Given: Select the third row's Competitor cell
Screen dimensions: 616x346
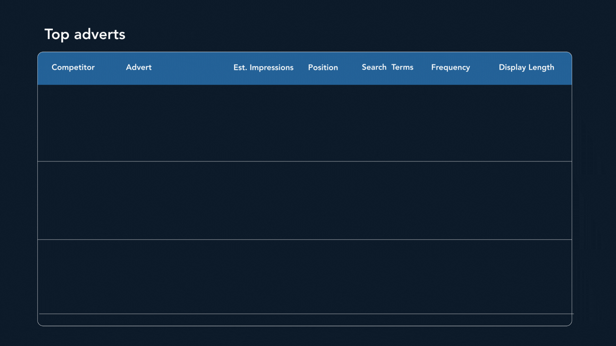Looking at the screenshot, I should pos(73,277).
